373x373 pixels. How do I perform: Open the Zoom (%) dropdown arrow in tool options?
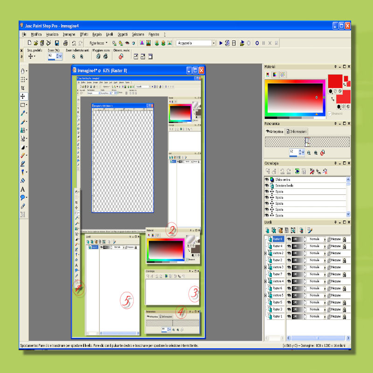(x=61, y=56)
